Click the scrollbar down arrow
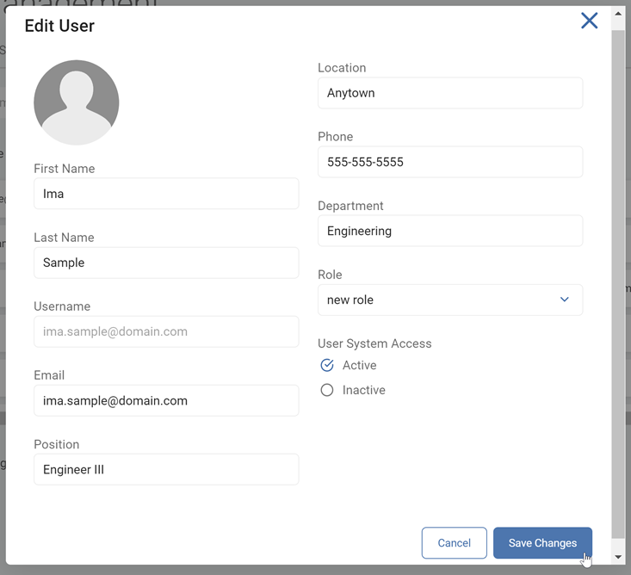Viewport: 631px width, 575px height. click(x=618, y=557)
